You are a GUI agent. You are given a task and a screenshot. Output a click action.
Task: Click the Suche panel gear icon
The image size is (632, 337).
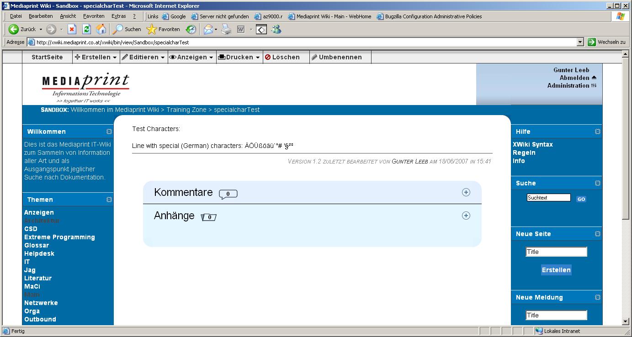coord(598,183)
